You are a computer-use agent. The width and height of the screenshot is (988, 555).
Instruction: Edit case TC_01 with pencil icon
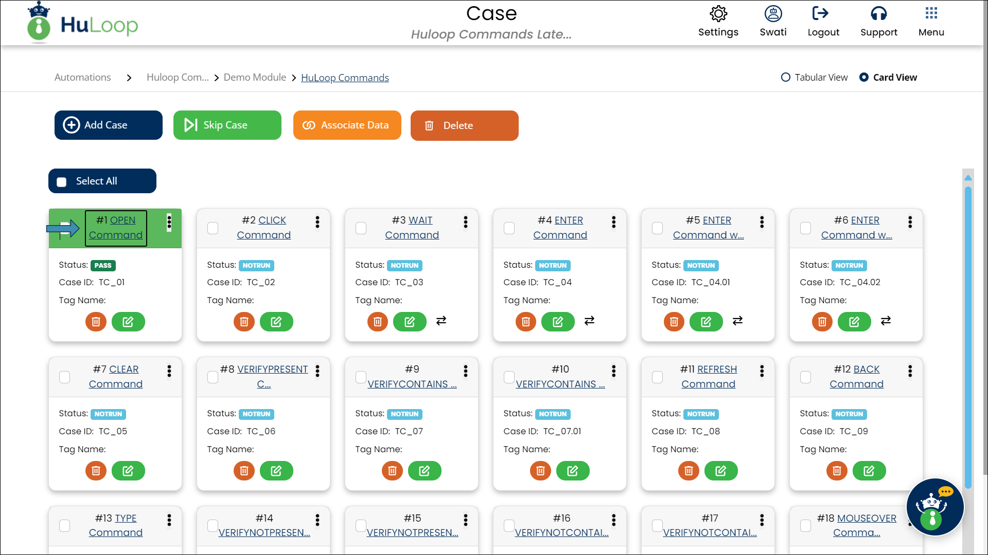[x=128, y=322]
